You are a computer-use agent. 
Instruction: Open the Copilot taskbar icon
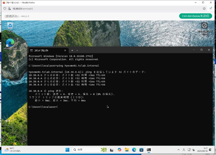coord(119,150)
